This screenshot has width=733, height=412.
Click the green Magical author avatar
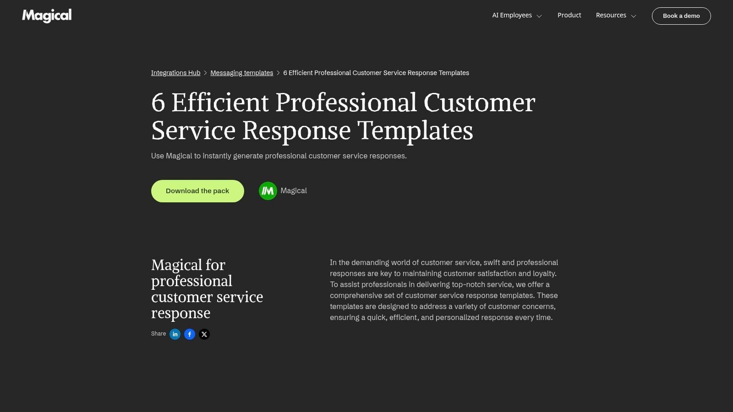(x=268, y=191)
